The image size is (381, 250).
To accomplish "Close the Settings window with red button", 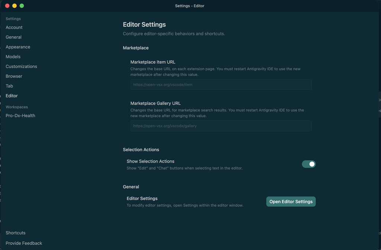I will [x=7, y=6].
